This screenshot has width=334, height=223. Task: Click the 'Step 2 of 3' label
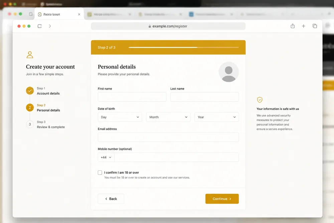107,47
